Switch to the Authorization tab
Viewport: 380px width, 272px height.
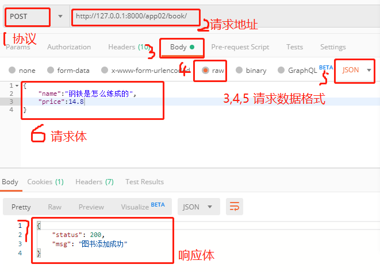[69, 47]
